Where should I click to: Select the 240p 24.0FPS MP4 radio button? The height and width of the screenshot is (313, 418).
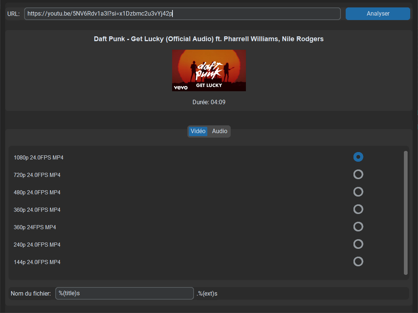(358, 244)
